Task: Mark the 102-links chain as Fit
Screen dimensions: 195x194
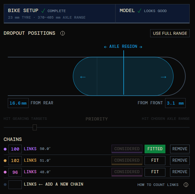Action: click(x=155, y=160)
